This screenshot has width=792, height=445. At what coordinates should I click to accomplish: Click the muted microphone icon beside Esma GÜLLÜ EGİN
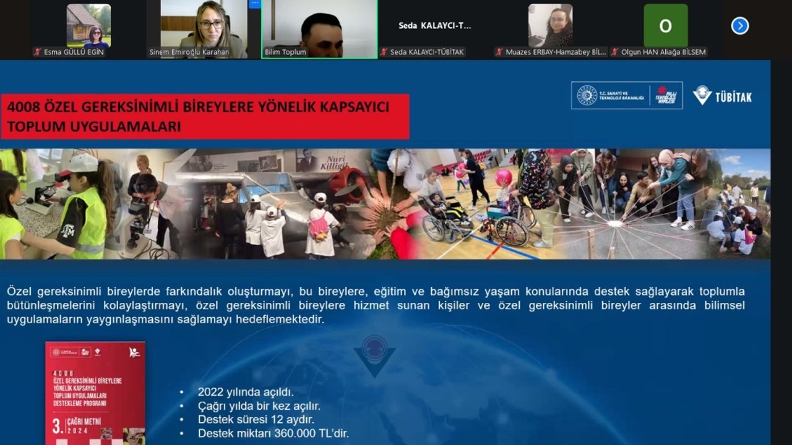[38, 53]
